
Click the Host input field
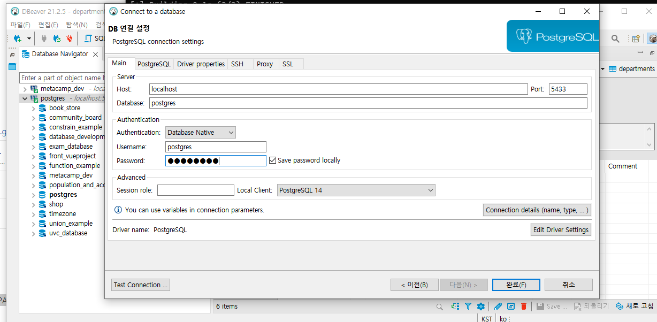[338, 89]
